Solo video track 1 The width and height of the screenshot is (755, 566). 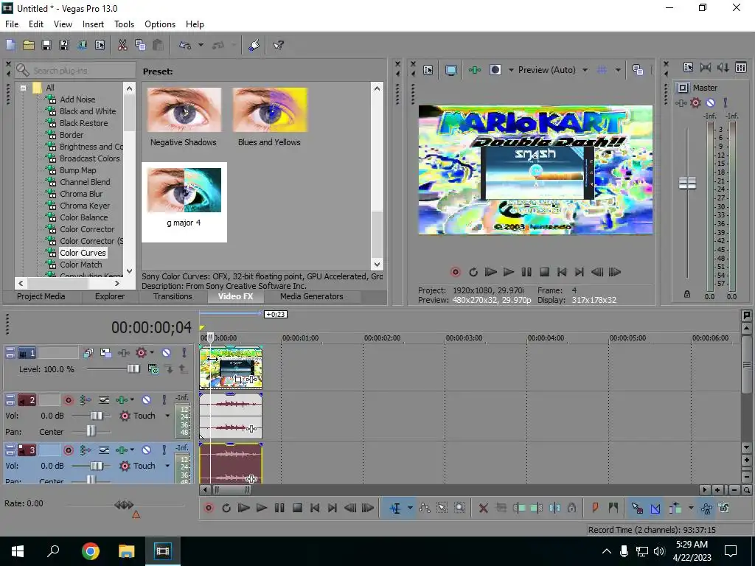point(184,353)
